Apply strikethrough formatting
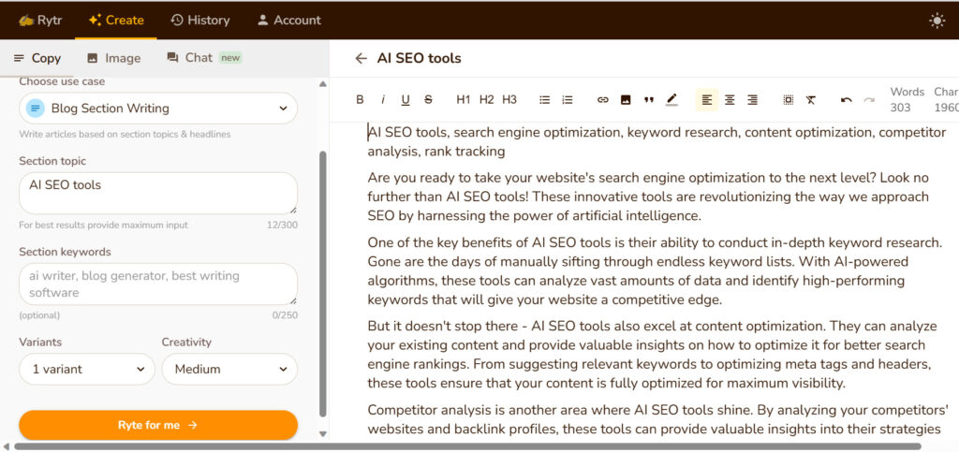 tap(428, 99)
